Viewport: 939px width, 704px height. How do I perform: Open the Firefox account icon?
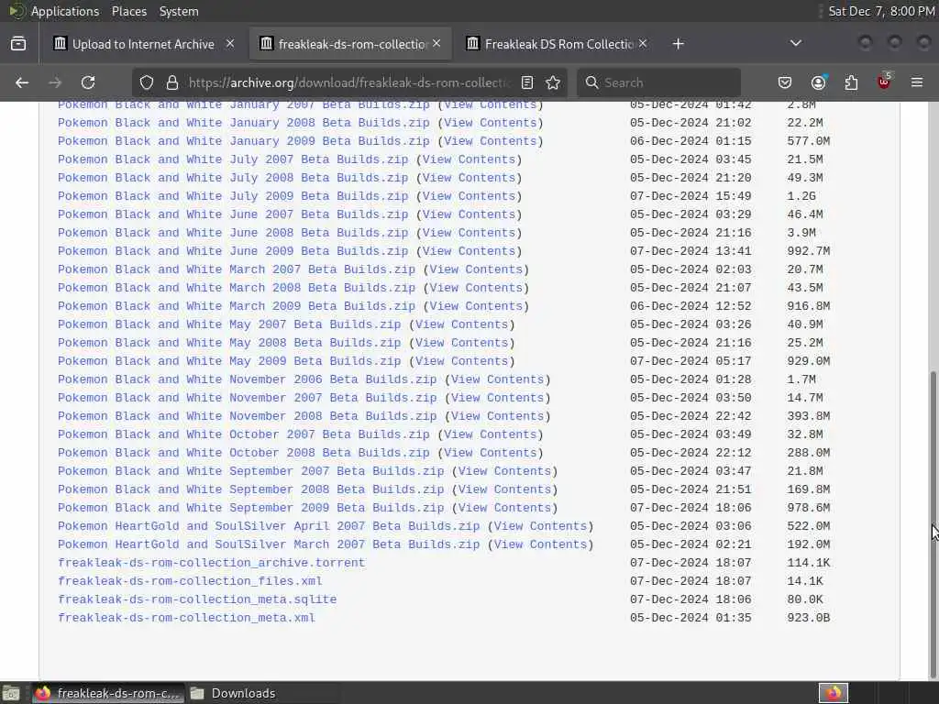(818, 82)
